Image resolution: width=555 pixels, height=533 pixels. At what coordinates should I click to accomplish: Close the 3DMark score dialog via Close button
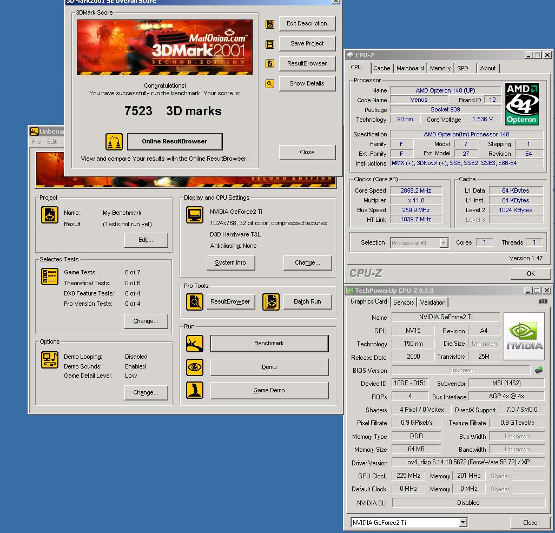pyautogui.click(x=307, y=152)
